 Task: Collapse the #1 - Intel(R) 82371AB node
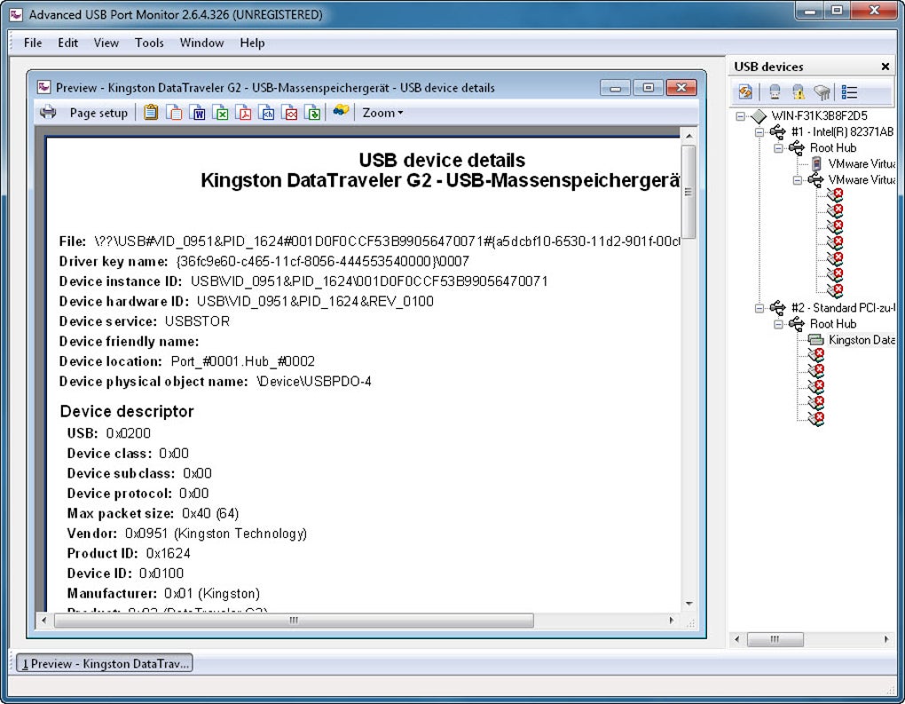point(759,132)
